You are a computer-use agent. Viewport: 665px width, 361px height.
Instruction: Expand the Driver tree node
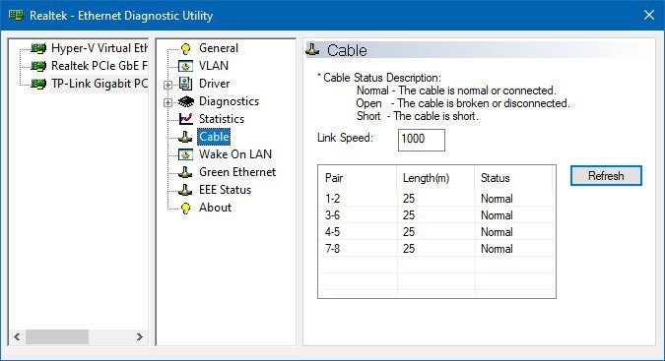167,85
